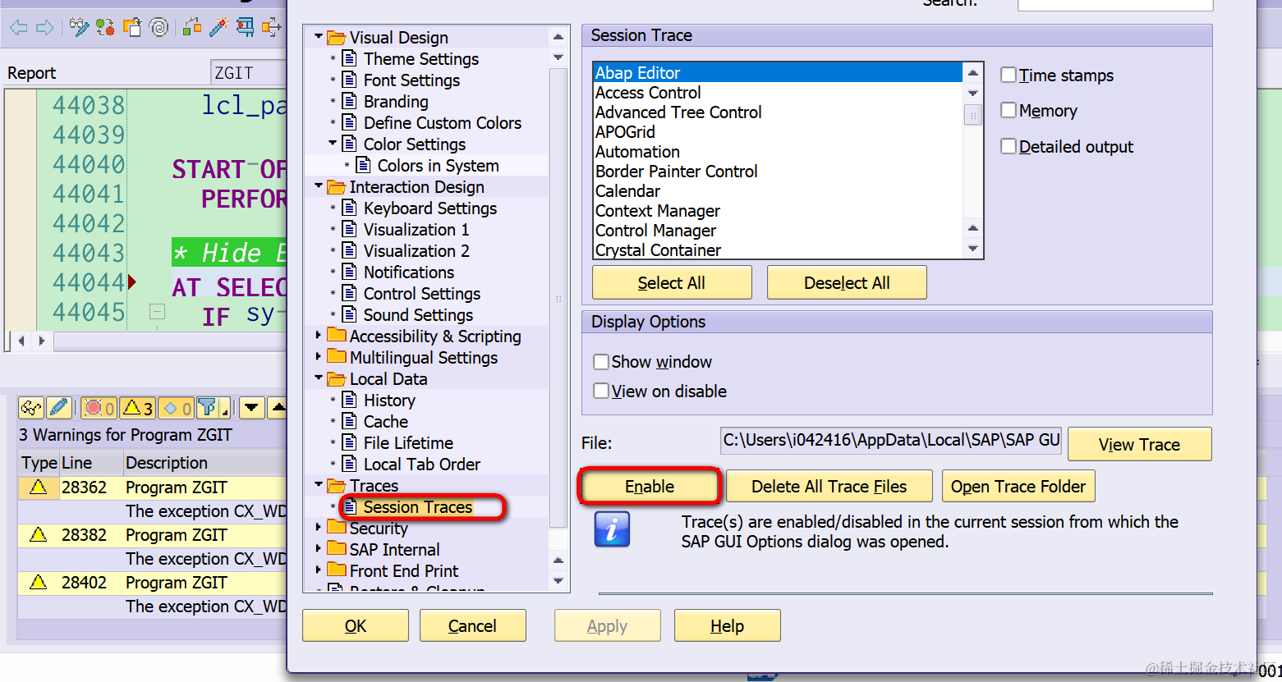Expand the Accessibility & Scripting node
1282x682 pixels.
(319, 335)
